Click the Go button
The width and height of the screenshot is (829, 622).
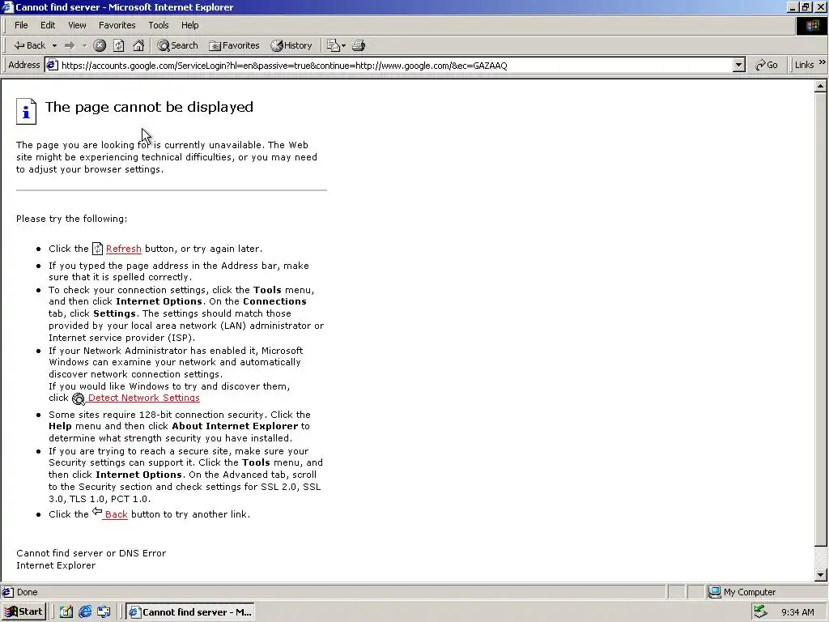(767, 65)
